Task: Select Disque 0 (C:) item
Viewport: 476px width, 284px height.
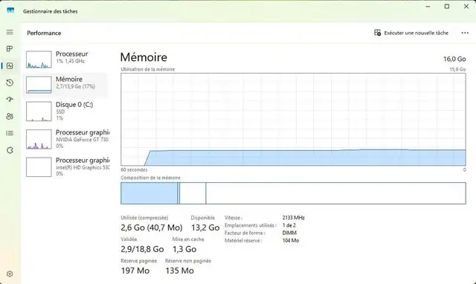Action: (65, 111)
